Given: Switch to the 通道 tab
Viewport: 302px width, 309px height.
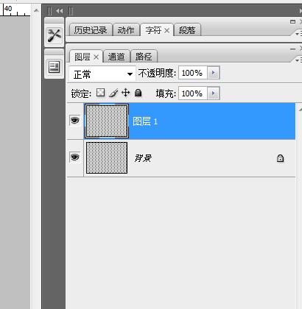Looking at the screenshot, I should coord(116,57).
